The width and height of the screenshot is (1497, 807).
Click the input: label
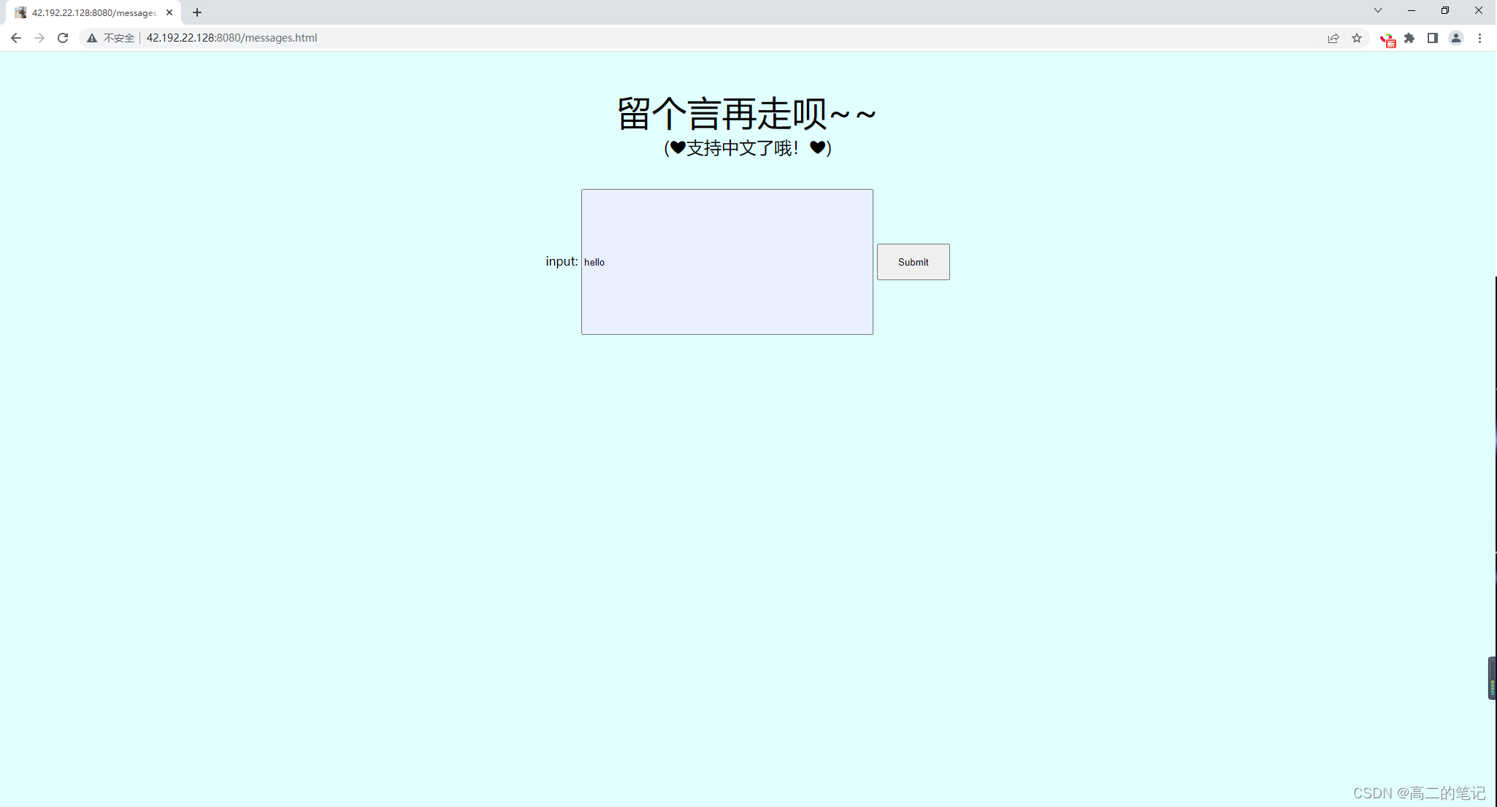[562, 261]
